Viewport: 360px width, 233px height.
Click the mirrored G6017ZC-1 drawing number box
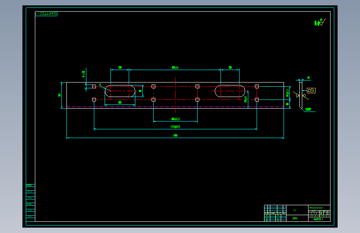point(46,14)
